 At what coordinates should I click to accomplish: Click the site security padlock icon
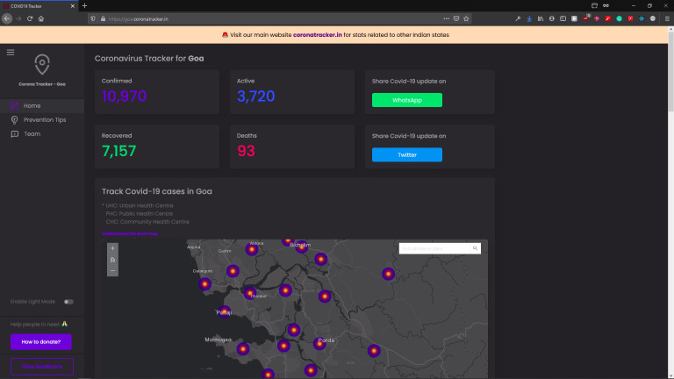click(104, 19)
